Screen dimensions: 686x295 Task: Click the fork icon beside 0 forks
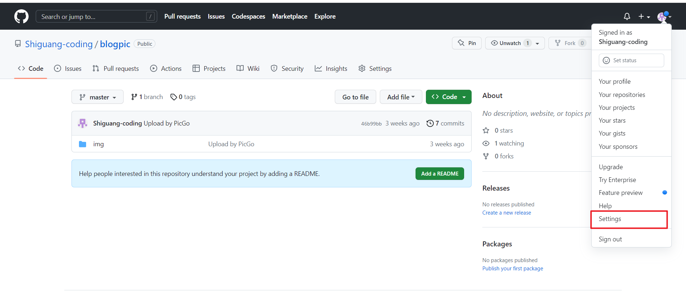click(x=486, y=156)
